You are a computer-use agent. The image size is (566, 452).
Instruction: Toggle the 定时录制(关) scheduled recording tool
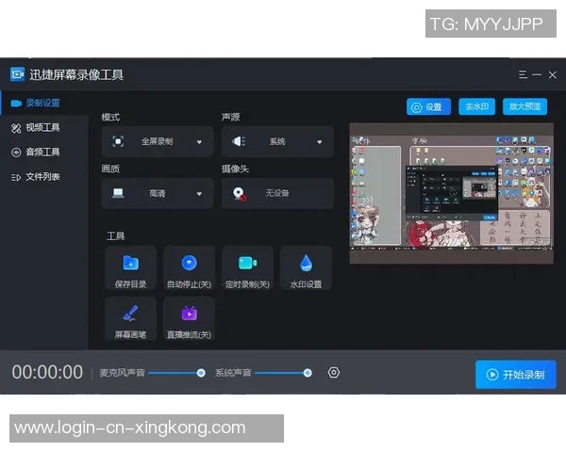coord(247,268)
